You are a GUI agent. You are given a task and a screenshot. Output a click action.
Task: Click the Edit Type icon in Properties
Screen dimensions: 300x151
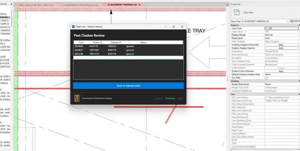(292, 21)
